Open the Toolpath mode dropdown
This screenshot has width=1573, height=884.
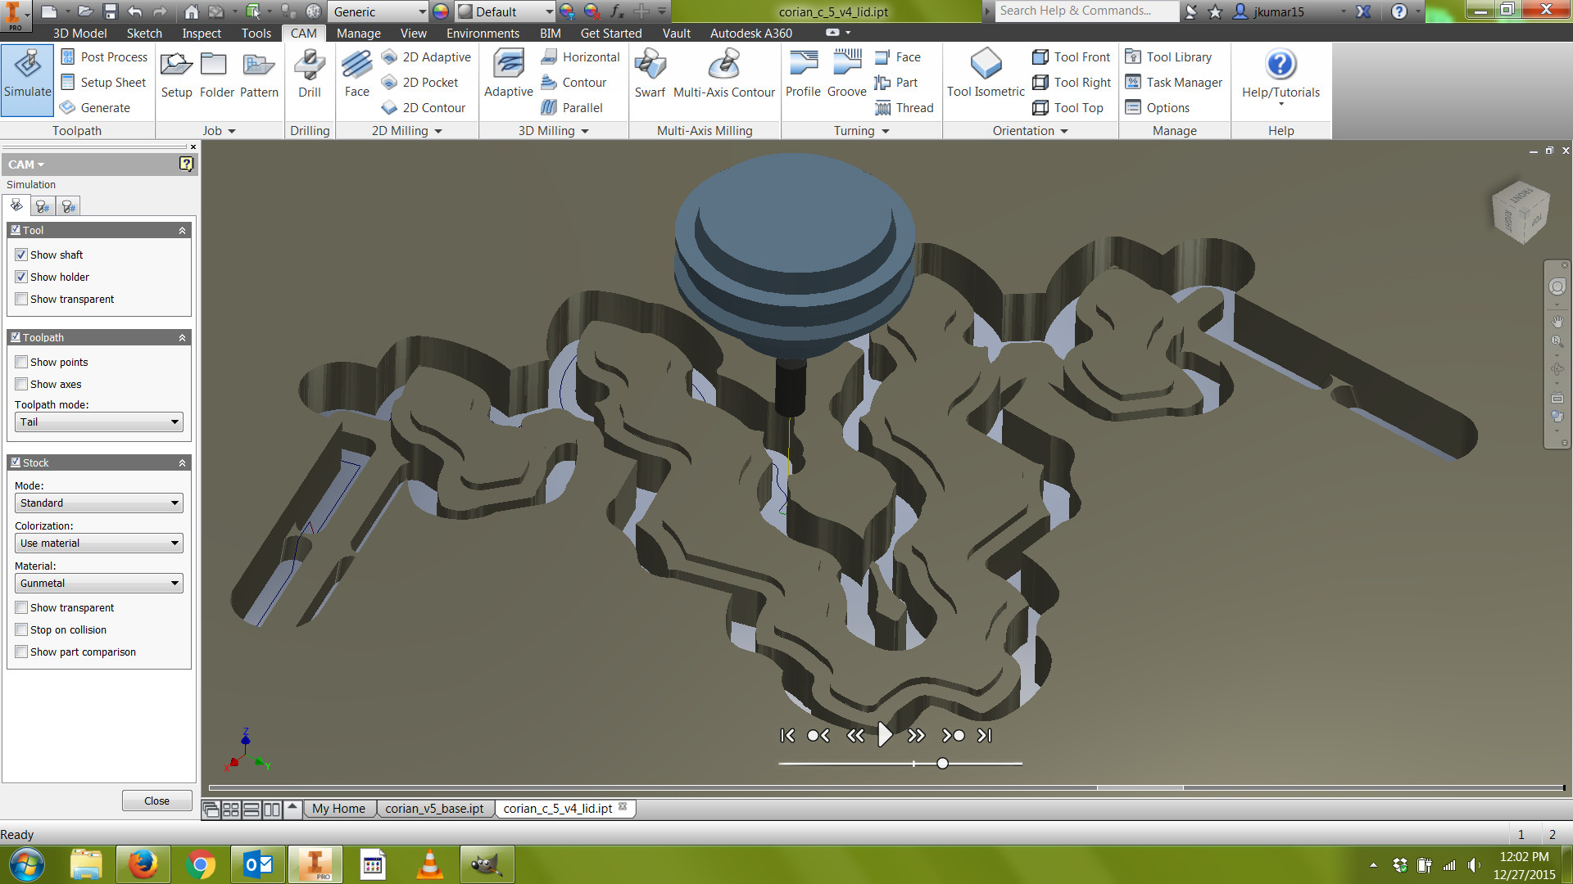pos(98,422)
